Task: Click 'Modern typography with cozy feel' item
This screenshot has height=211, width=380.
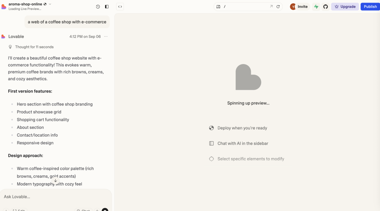Action: (x=49, y=184)
